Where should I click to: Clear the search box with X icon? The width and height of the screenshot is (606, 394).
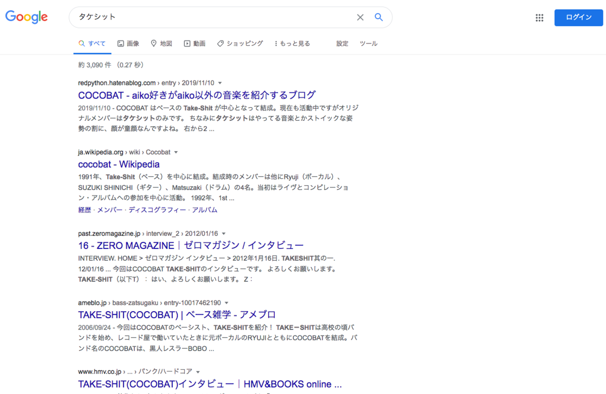[x=360, y=17]
